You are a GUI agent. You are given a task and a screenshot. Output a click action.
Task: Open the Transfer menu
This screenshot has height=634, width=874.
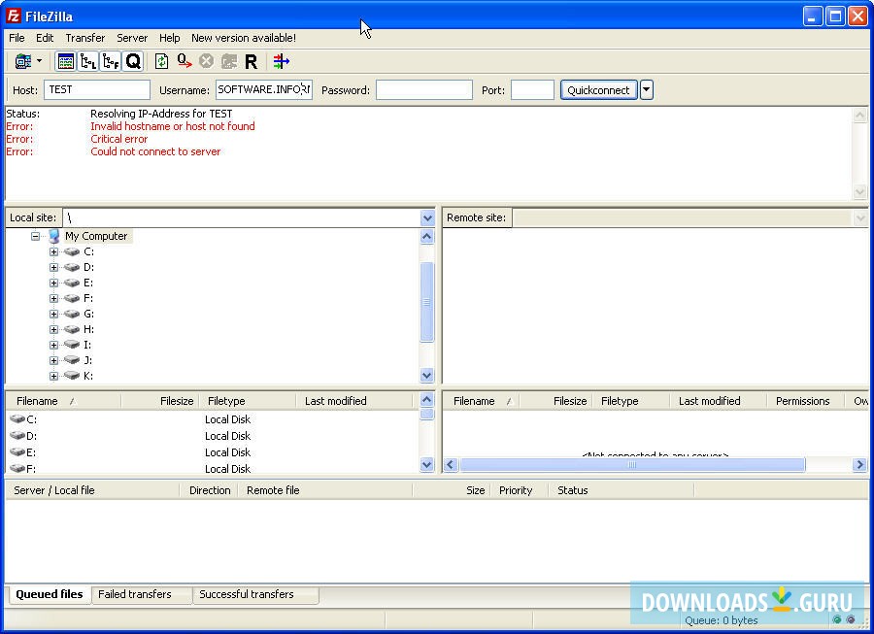84,38
